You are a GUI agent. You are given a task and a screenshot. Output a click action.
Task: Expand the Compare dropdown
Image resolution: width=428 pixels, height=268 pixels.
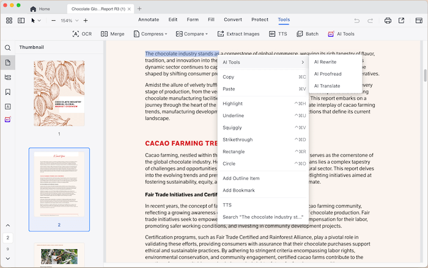pyautogui.click(x=191, y=34)
